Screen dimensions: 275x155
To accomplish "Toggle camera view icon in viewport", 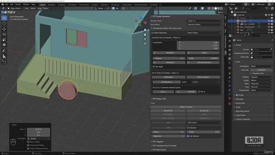I will tap(145, 39).
